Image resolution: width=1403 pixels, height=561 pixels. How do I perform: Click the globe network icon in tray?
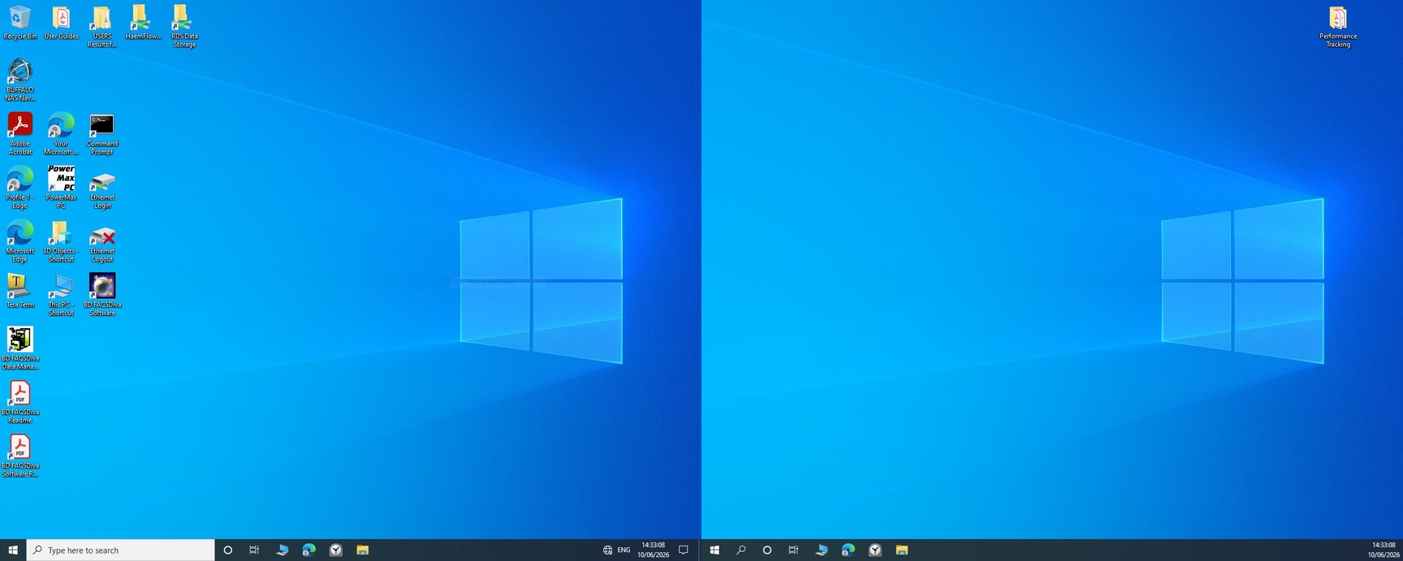point(607,550)
